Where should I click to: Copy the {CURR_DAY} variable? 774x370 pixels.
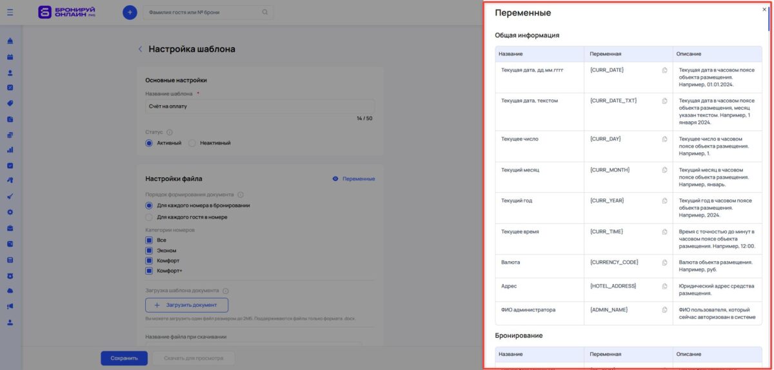click(x=664, y=139)
